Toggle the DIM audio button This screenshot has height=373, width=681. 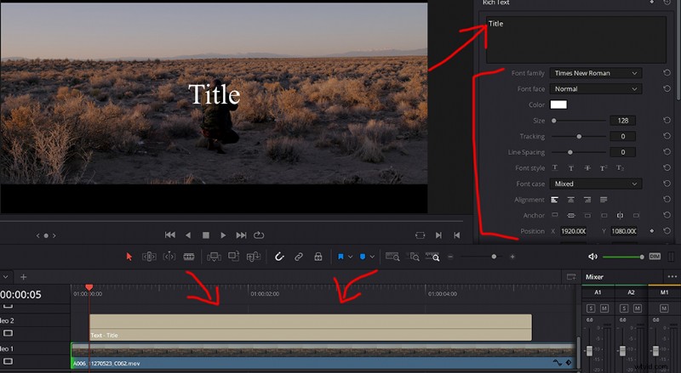[655, 257]
